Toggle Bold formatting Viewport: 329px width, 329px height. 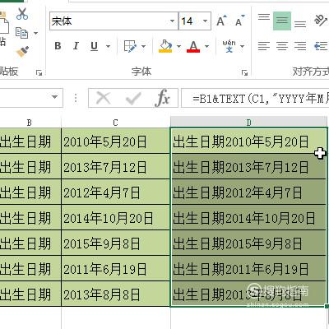click(58, 46)
